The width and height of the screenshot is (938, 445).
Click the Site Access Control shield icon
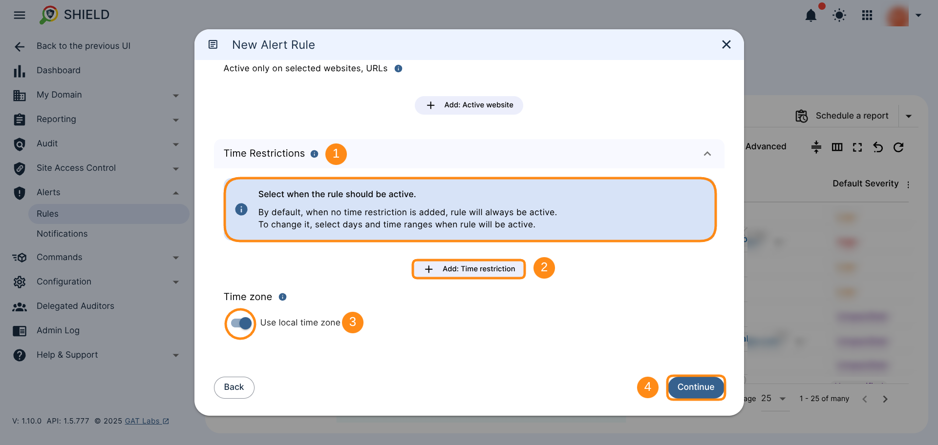(20, 168)
